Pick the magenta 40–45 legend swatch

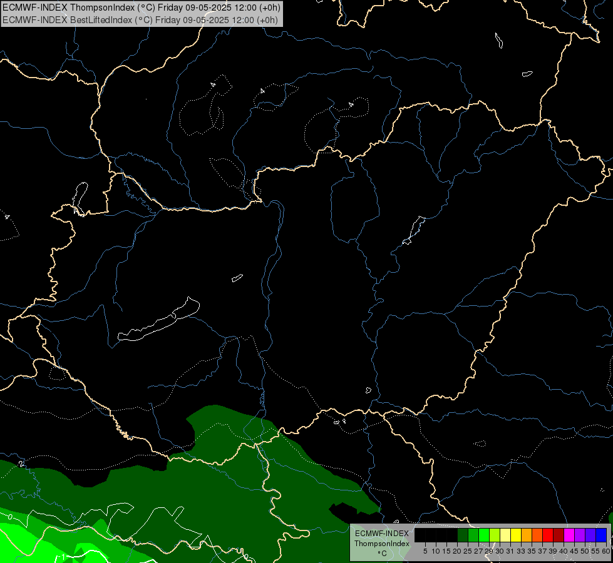570,535
